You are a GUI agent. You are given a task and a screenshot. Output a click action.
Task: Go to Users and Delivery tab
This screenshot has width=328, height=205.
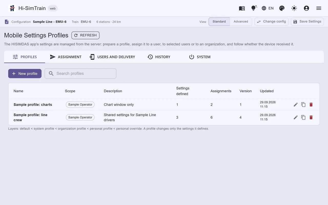tap(112, 57)
